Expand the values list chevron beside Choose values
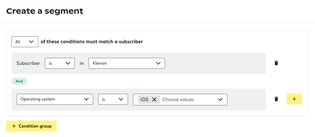The image size is (315, 137). point(220,99)
